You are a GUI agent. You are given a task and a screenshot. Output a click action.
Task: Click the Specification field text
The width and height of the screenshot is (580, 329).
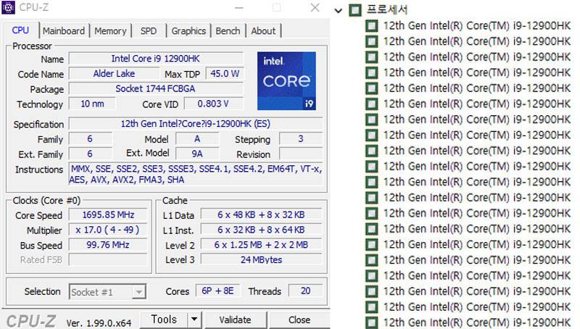(195, 124)
